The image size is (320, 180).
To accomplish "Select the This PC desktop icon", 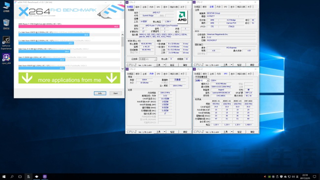I will click(6, 7).
